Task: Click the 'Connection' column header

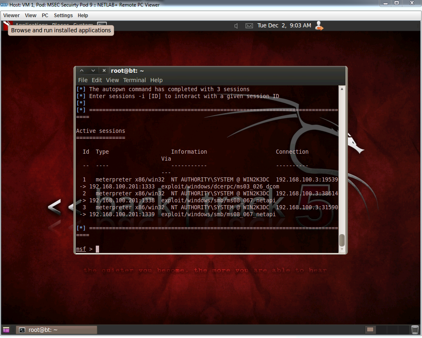Action: coord(292,152)
